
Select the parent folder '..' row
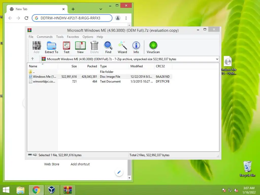[100, 72]
